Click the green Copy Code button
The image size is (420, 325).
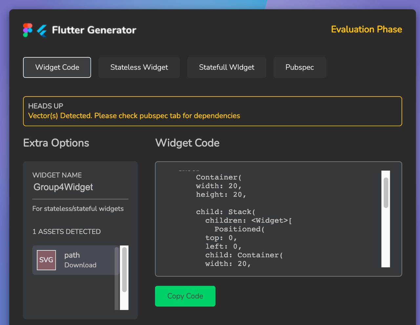[x=185, y=296]
